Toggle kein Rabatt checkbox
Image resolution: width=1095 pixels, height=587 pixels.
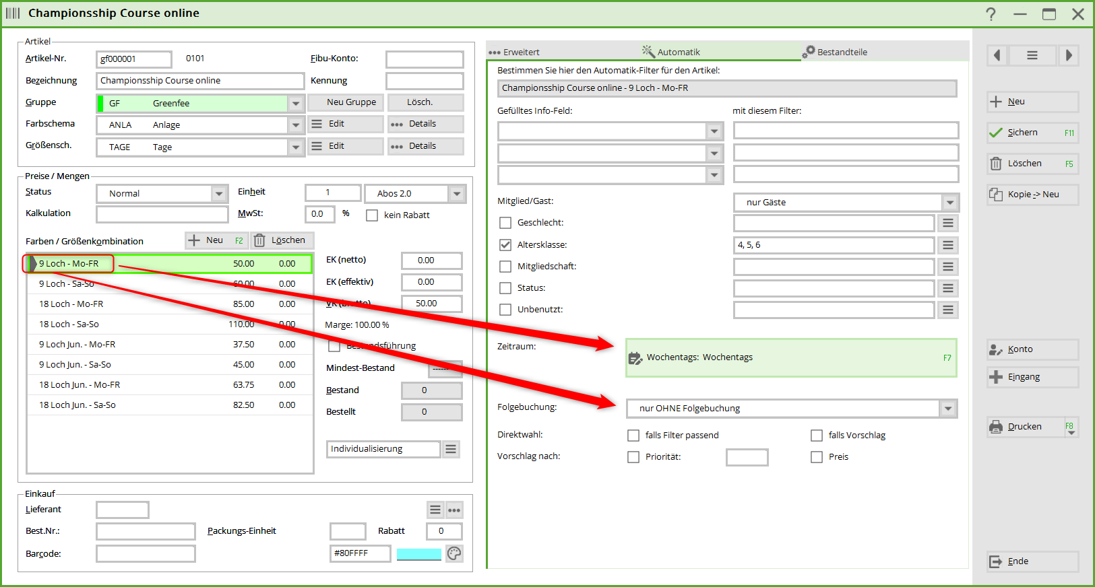[x=372, y=215]
